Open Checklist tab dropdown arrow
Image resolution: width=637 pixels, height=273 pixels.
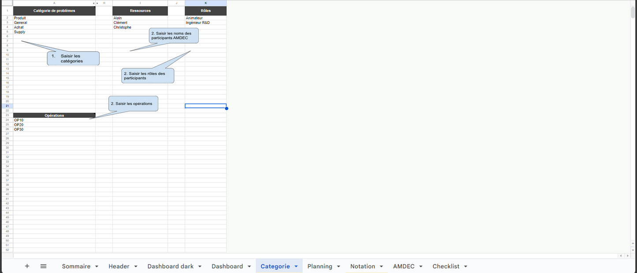click(x=466, y=266)
